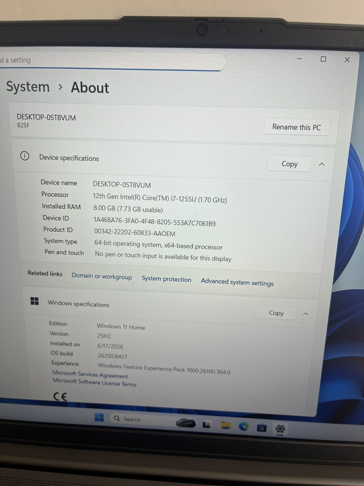The image size is (364, 486).
Task: Open Advanced system settings link
Action: point(237,282)
